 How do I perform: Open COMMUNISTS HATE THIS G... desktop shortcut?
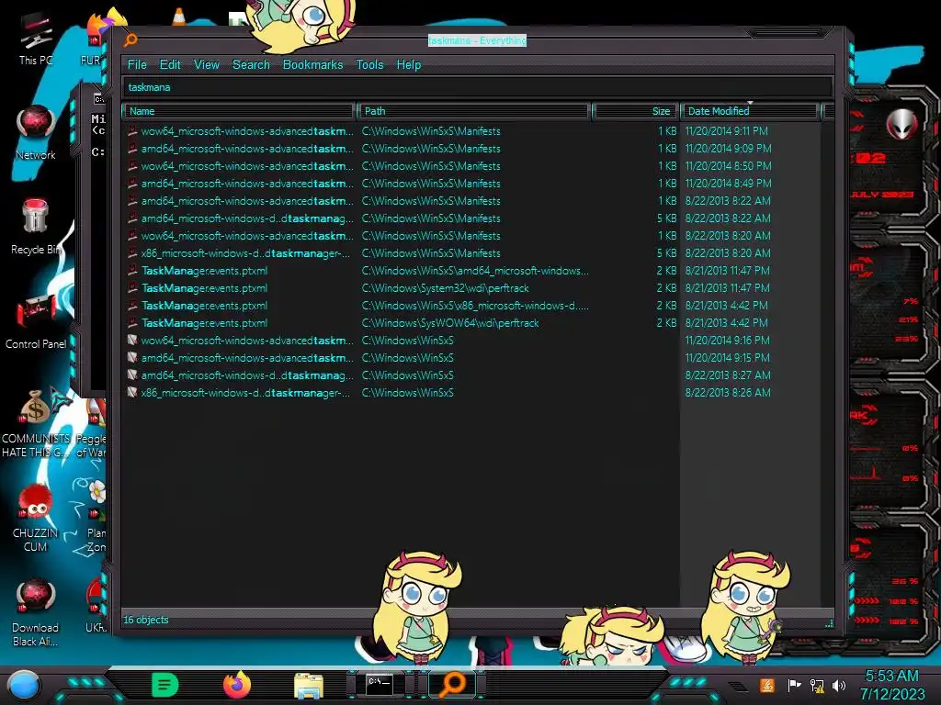tap(36, 423)
